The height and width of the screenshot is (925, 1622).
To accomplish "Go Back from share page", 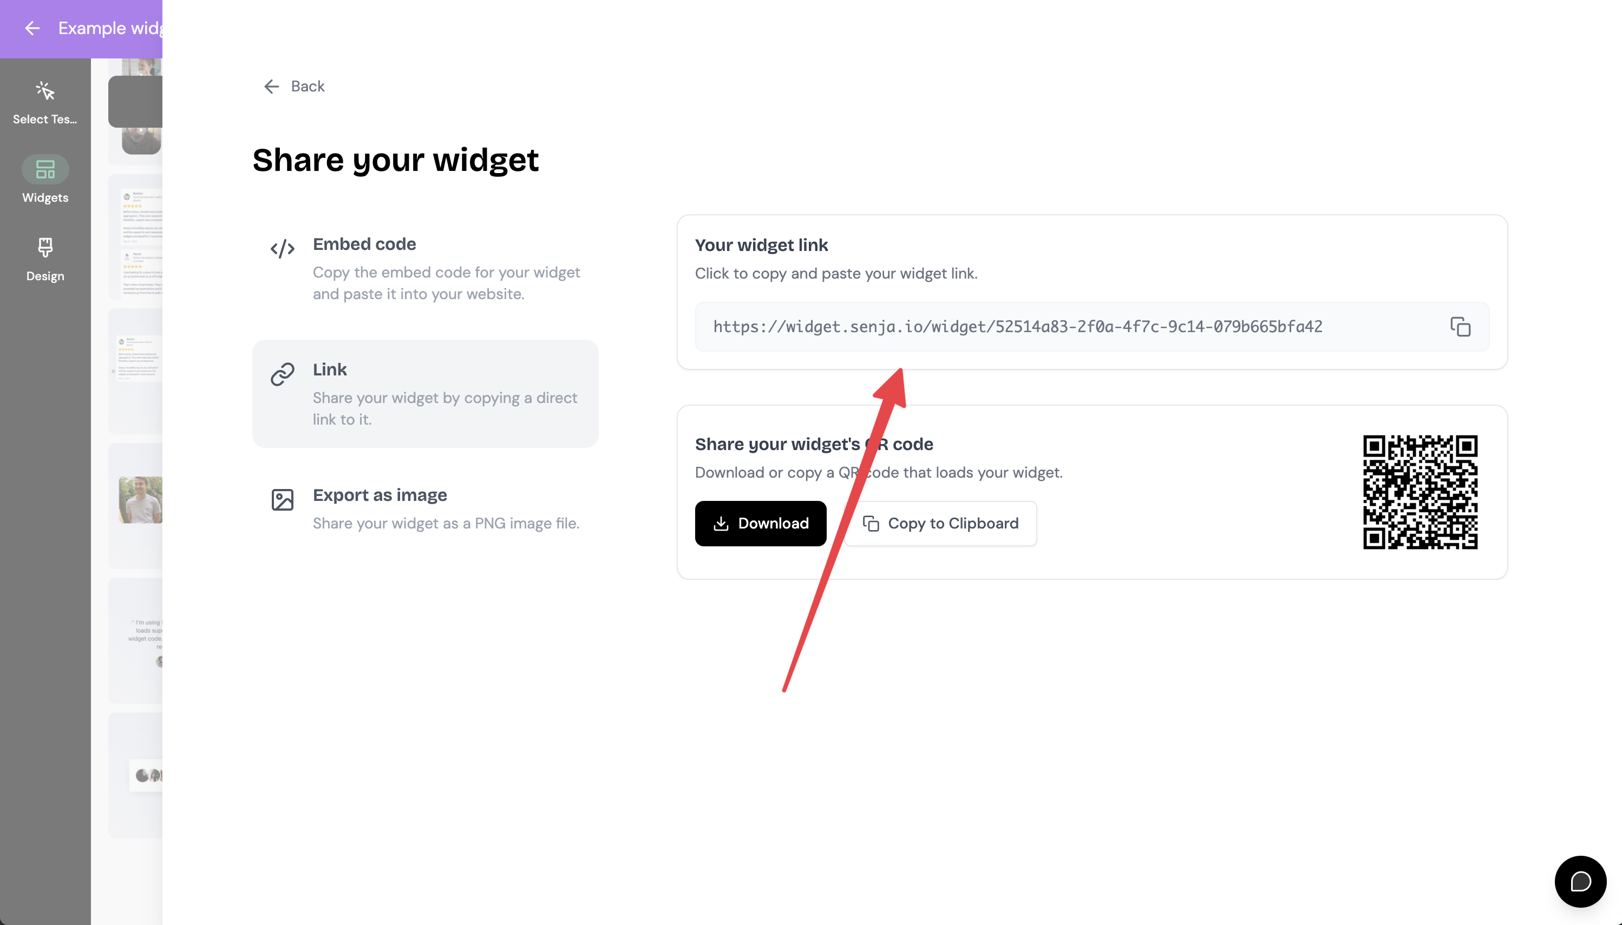I will [x=294, y=87].
